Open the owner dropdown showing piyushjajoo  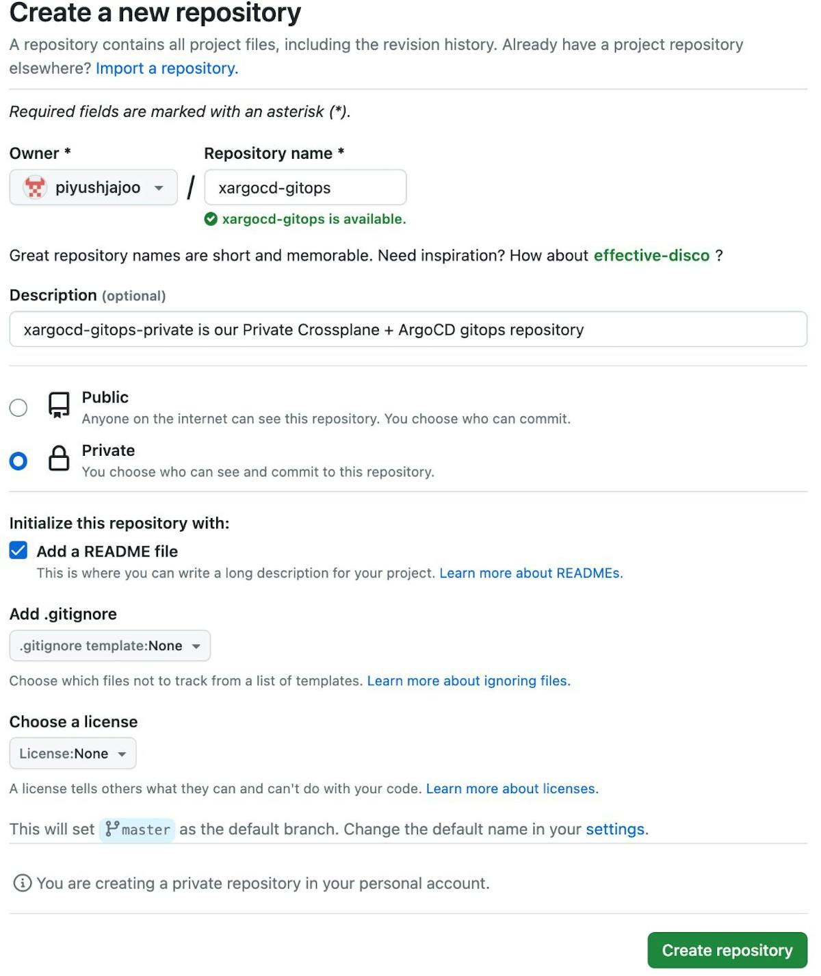93,187
